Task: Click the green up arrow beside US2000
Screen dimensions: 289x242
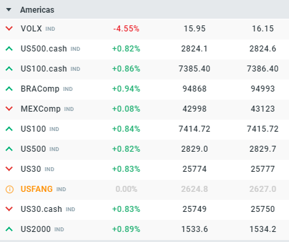Action: coord(9,229)
